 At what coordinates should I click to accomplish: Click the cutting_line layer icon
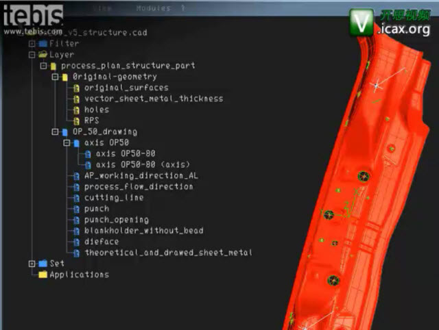76,198
